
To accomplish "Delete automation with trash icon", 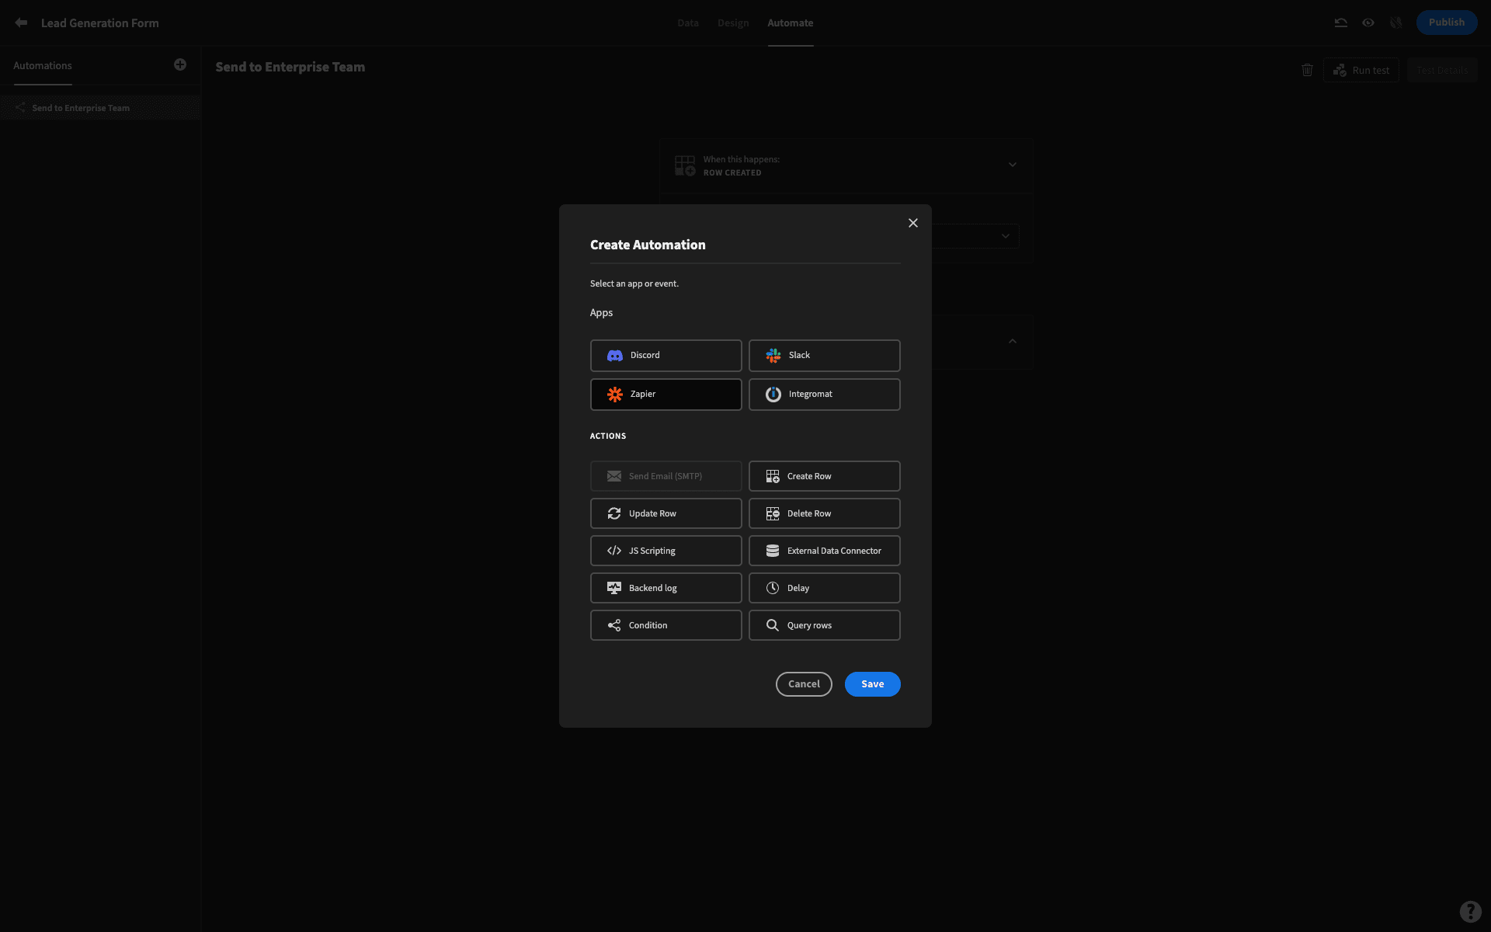I will [1307, 70].
